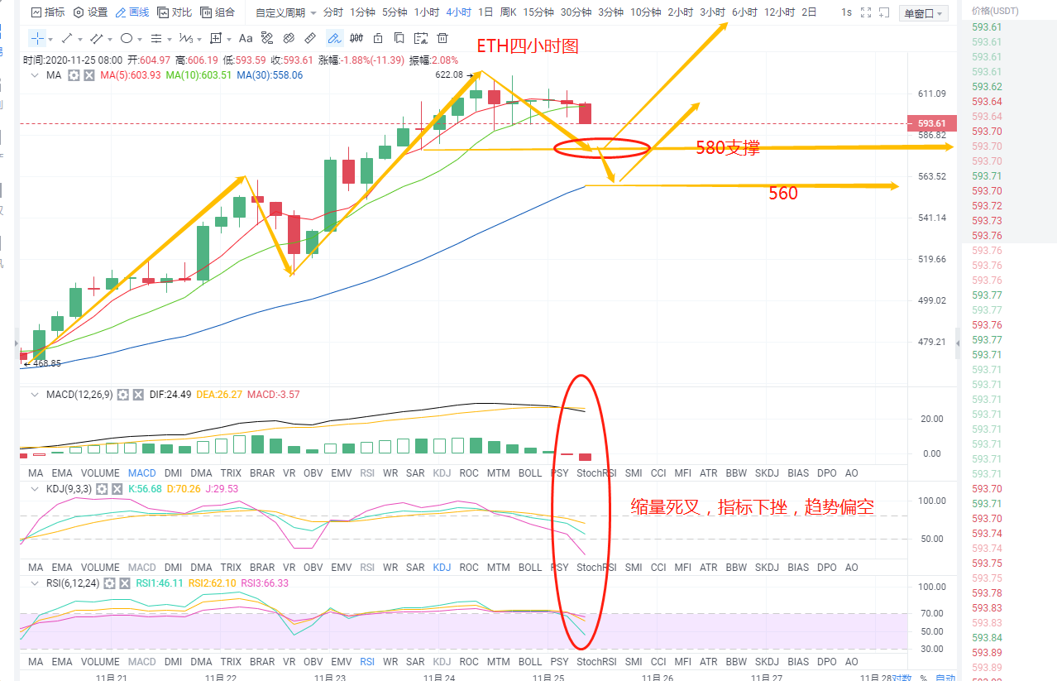
Task: Open MACD(12,26,9) settings gear
Action: [x=122, y=395]
